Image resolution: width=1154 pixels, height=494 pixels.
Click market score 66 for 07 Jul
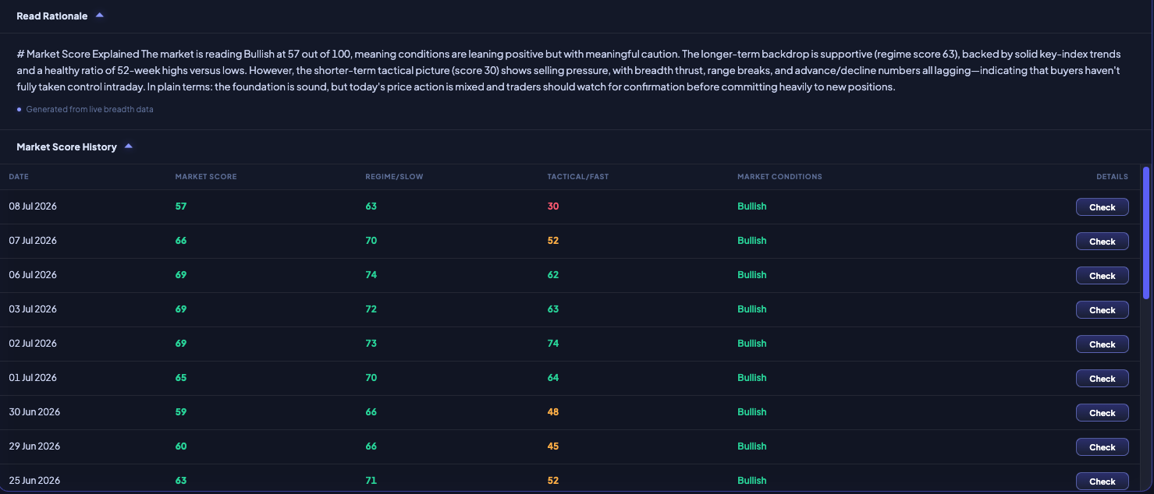[x=181, y=241]
